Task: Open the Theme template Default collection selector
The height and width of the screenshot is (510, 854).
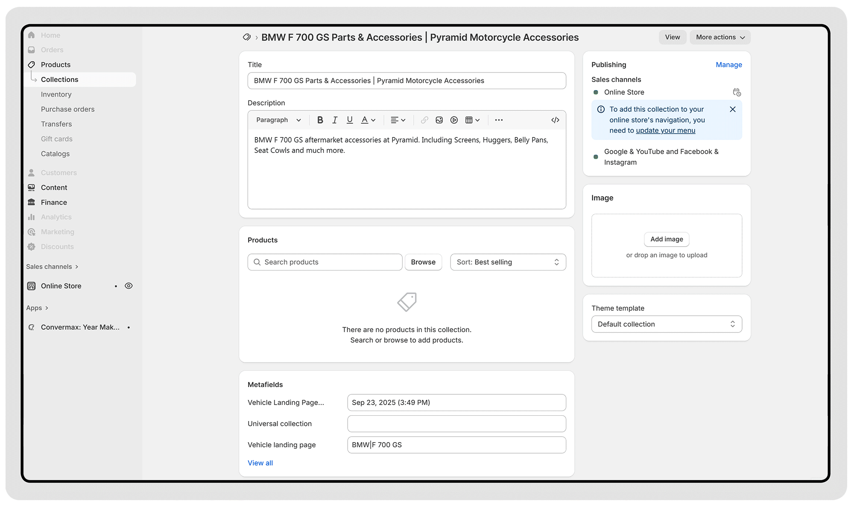Action: coord(666,324)
